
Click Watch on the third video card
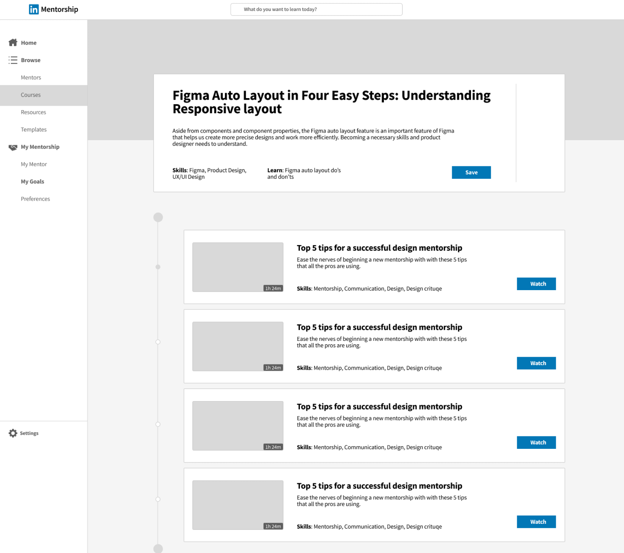tap(537, 442)
